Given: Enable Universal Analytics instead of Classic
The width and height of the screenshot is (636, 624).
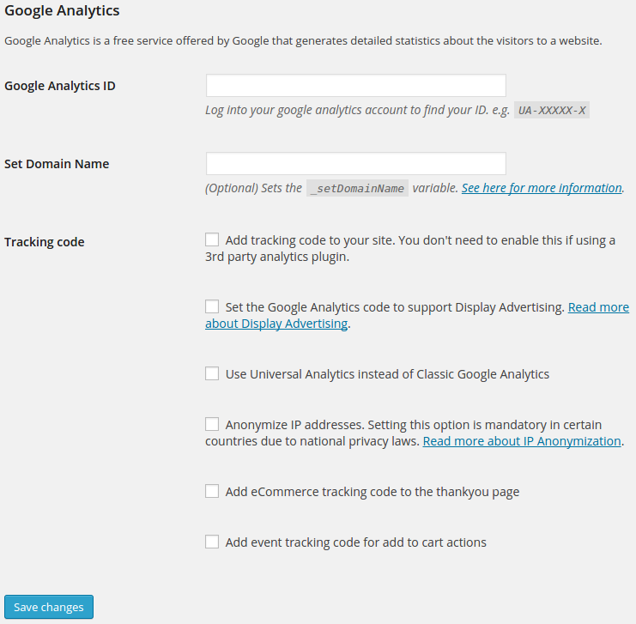Looking at the screenshot, I should [212, 373].
